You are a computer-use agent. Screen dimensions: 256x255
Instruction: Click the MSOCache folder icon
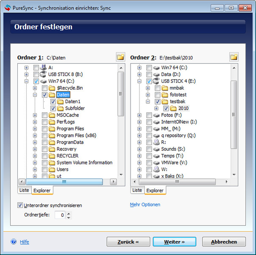(x=52, y=115)
